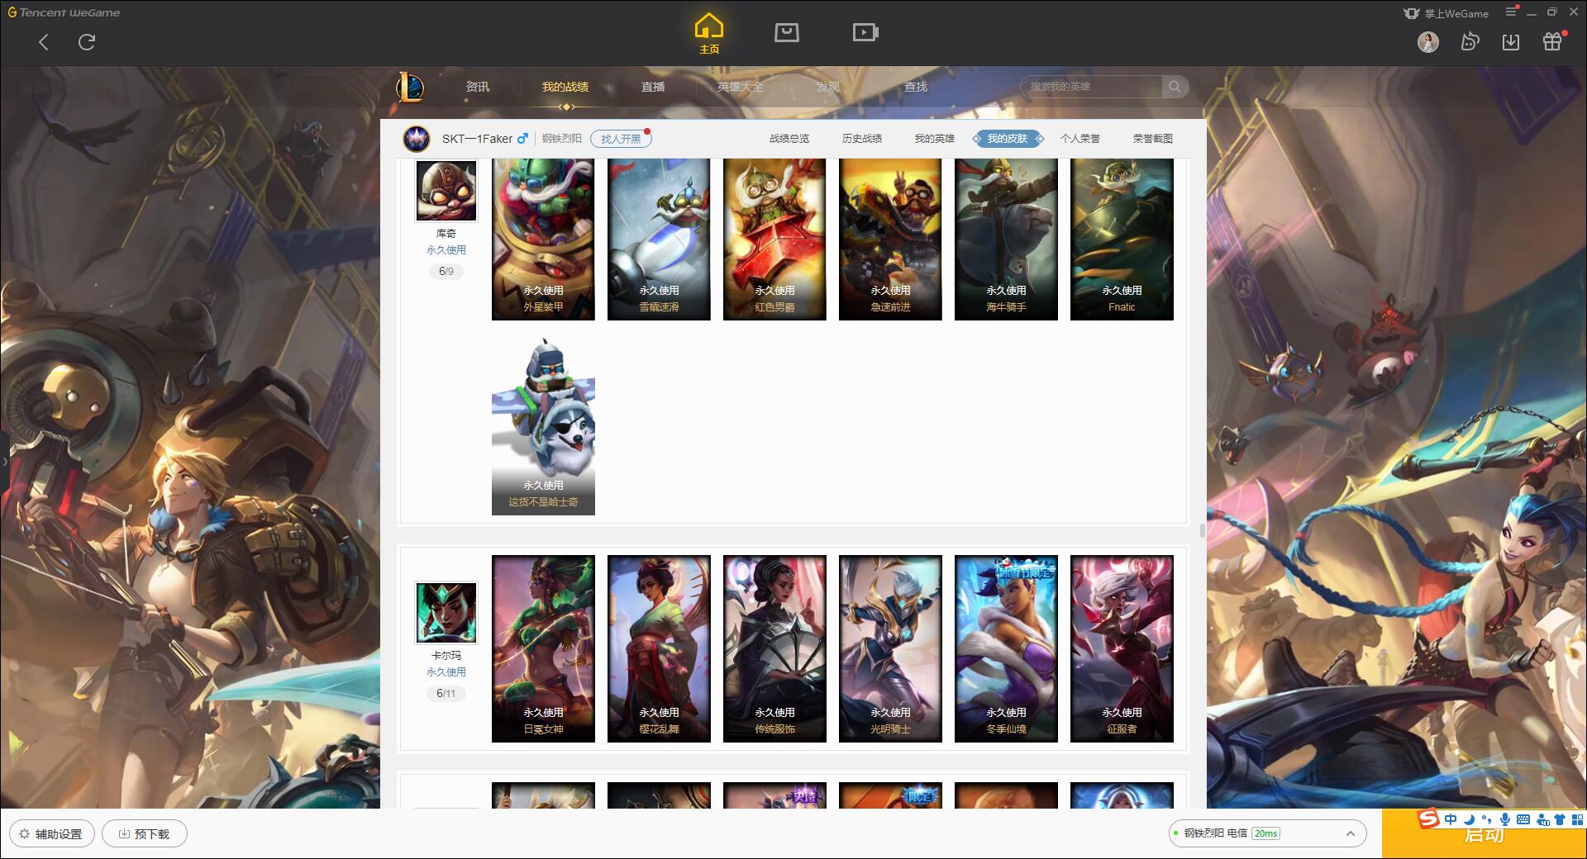
Task: Open the Sogou soft keyboard icon
Action: tap(1523, 819)
